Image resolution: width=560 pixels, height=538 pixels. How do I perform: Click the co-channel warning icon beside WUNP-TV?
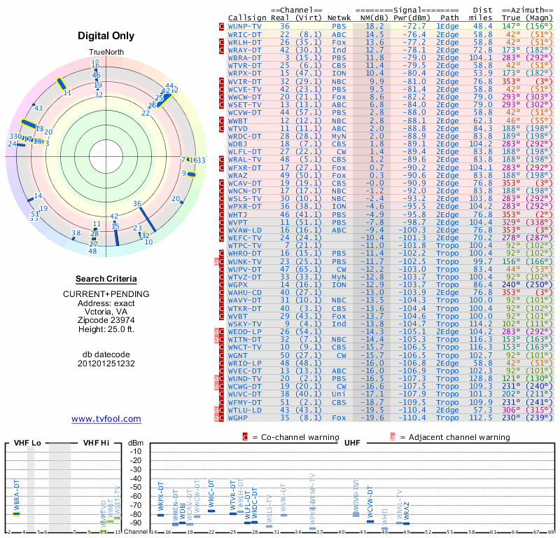[x=221, y=26]
